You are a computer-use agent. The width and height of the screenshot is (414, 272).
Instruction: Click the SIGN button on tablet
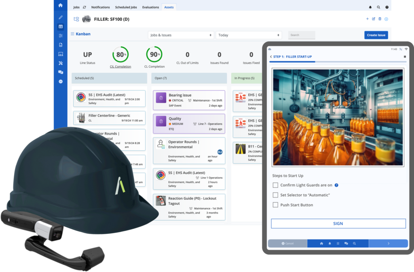338,224
